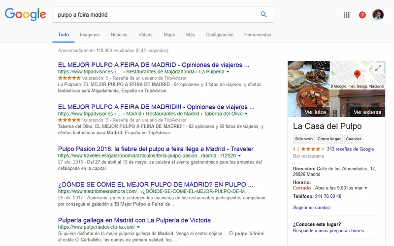This screenshot has width=394, height=246.
Task: Expand the Horario opening hours dropdown arrow
Action: click(366, 188)
